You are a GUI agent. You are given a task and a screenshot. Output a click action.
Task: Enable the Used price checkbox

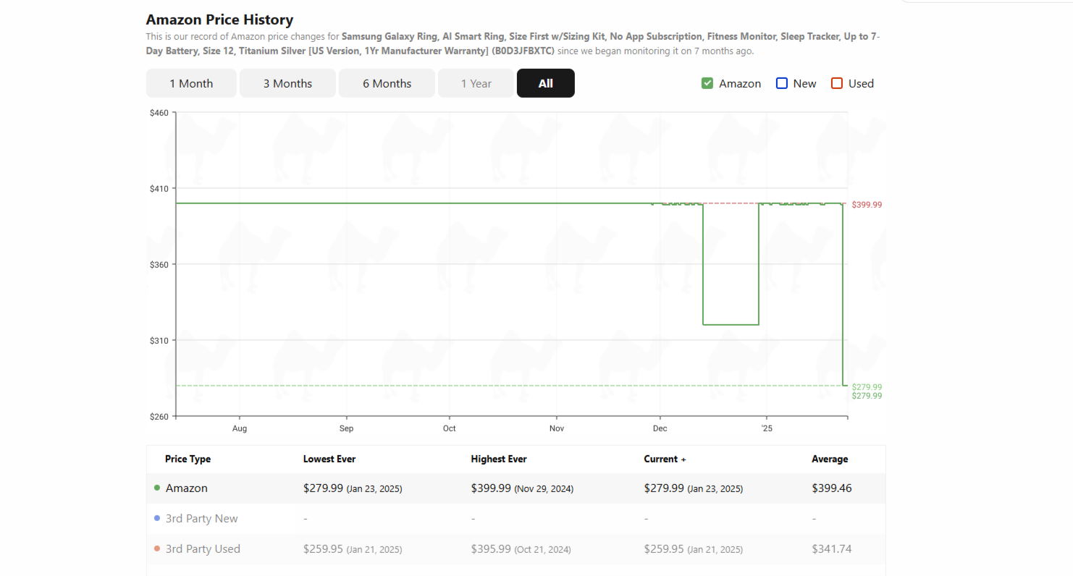point(837,83)
